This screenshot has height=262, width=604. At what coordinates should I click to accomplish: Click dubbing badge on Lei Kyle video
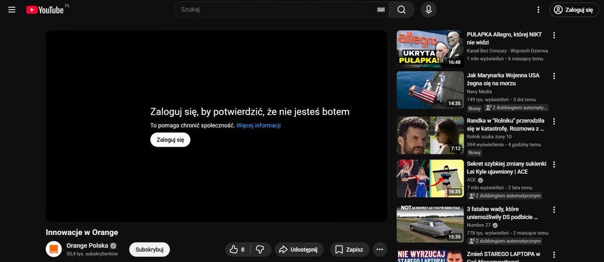click(505, 196)
